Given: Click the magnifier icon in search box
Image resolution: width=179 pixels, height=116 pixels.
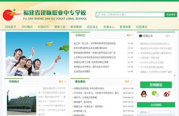Looking at the screenshot, I should 99,15.
